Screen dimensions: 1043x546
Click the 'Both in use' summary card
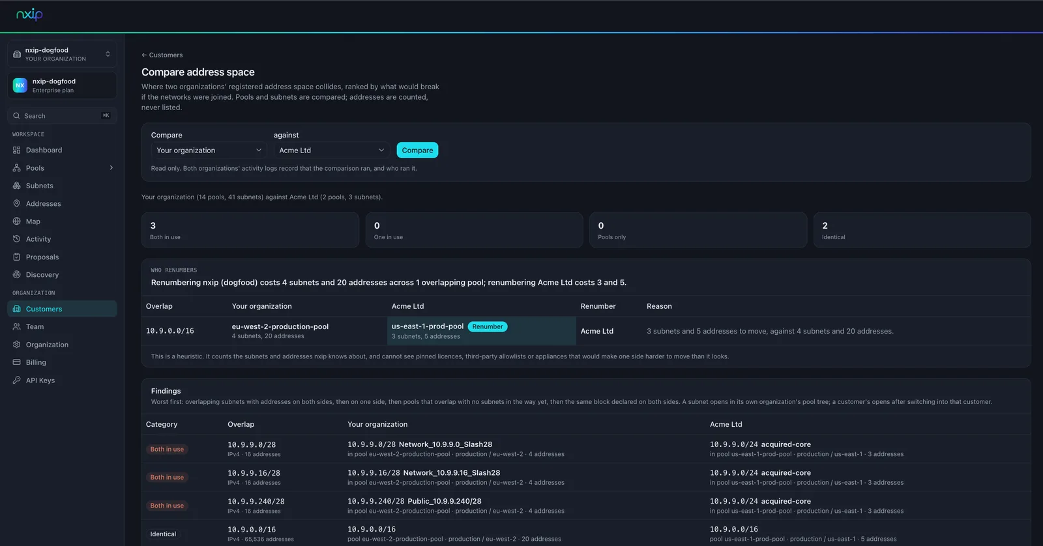point(250,230)
